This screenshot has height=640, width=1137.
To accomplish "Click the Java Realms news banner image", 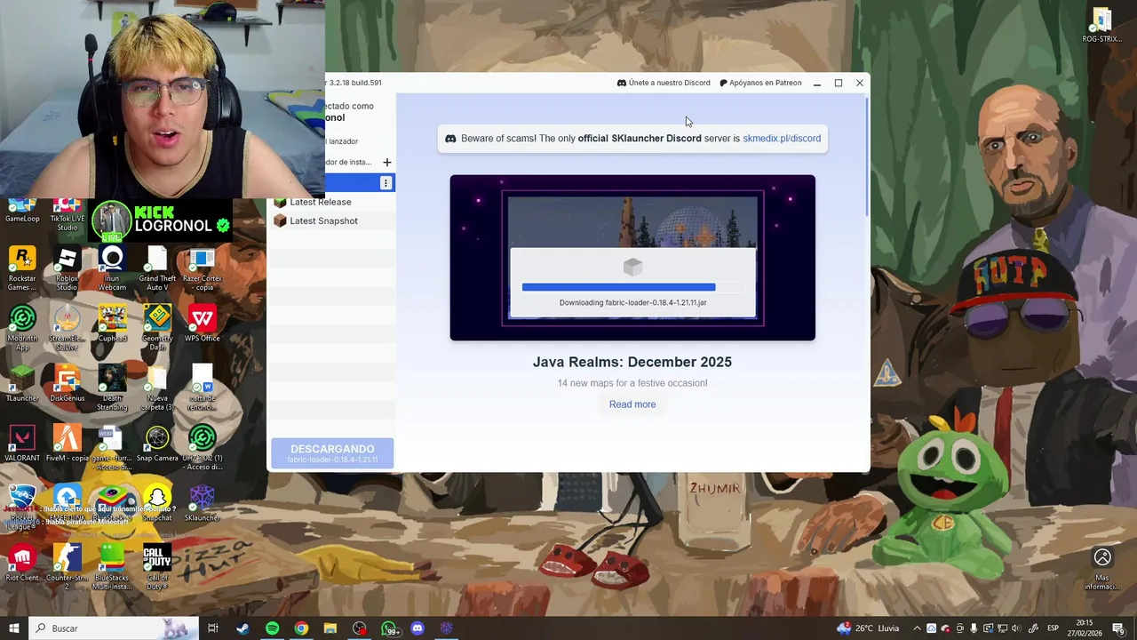I will pos(632,258).
